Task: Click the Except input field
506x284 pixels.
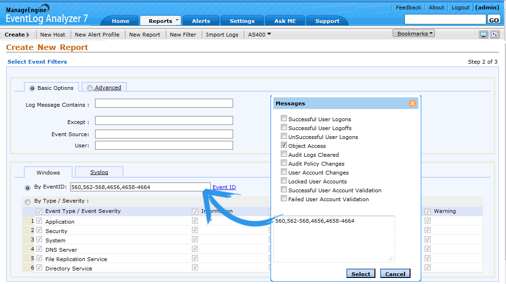Action: coord(164,120)
